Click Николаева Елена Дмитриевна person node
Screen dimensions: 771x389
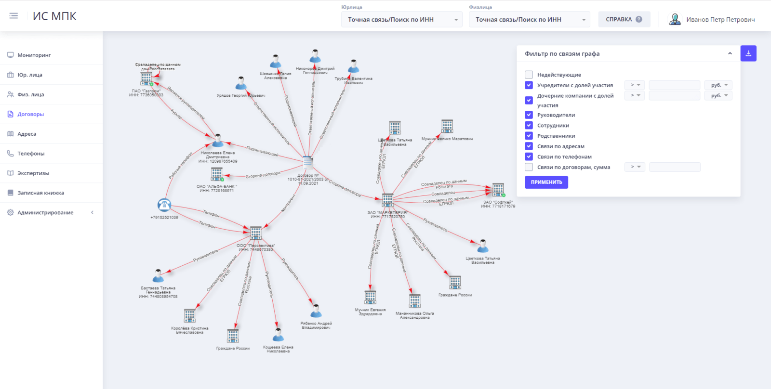pos(218,141)
